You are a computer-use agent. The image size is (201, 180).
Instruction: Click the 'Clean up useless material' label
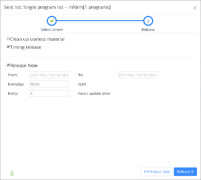pos(37,39)
